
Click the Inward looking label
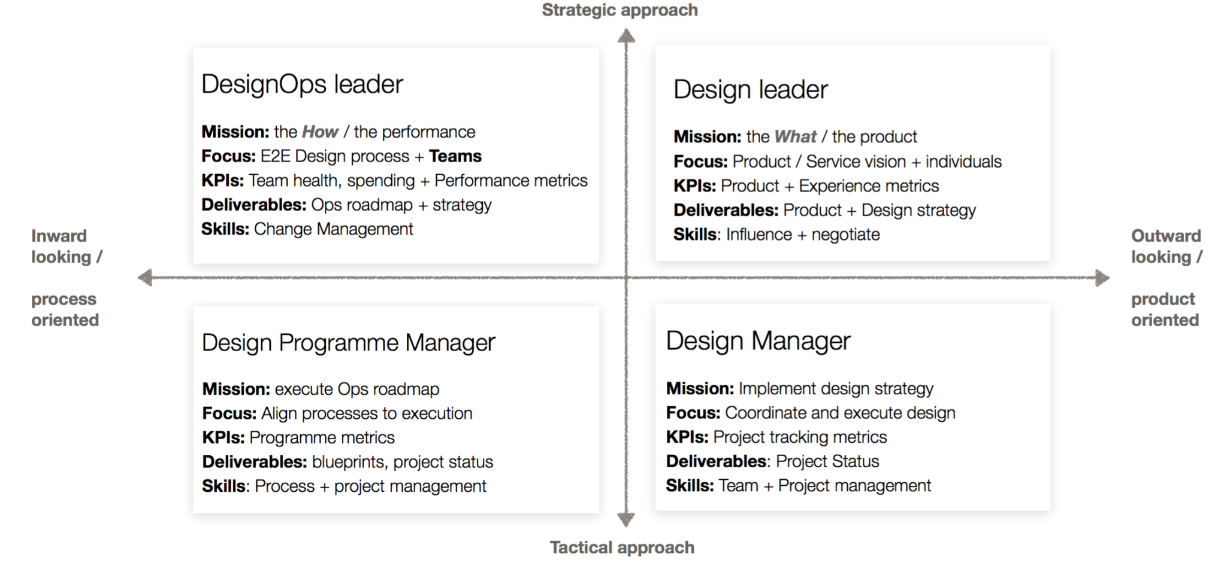tap(67, 247)
